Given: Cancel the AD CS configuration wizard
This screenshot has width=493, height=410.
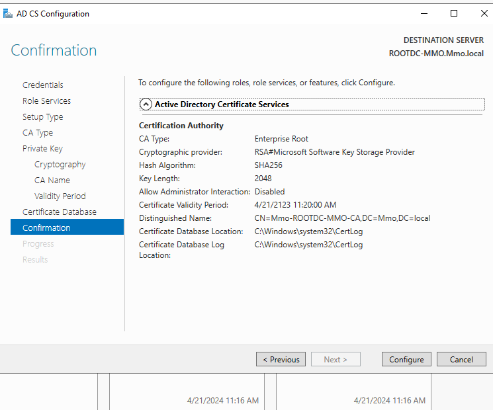Looking at the screenshot, I should 461,359.
